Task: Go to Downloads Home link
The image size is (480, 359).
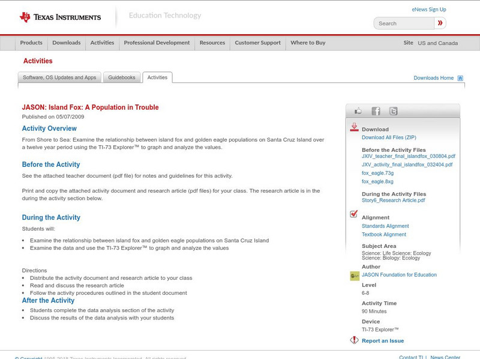Action: (433, 78)
